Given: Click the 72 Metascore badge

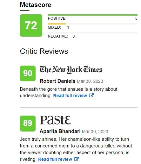Looking at the screenshot, I should (31, 25).
